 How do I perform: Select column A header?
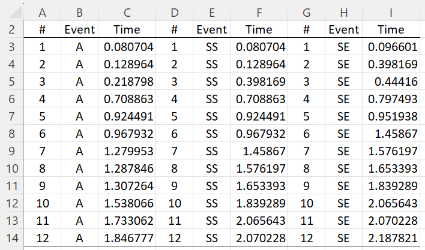42,13
